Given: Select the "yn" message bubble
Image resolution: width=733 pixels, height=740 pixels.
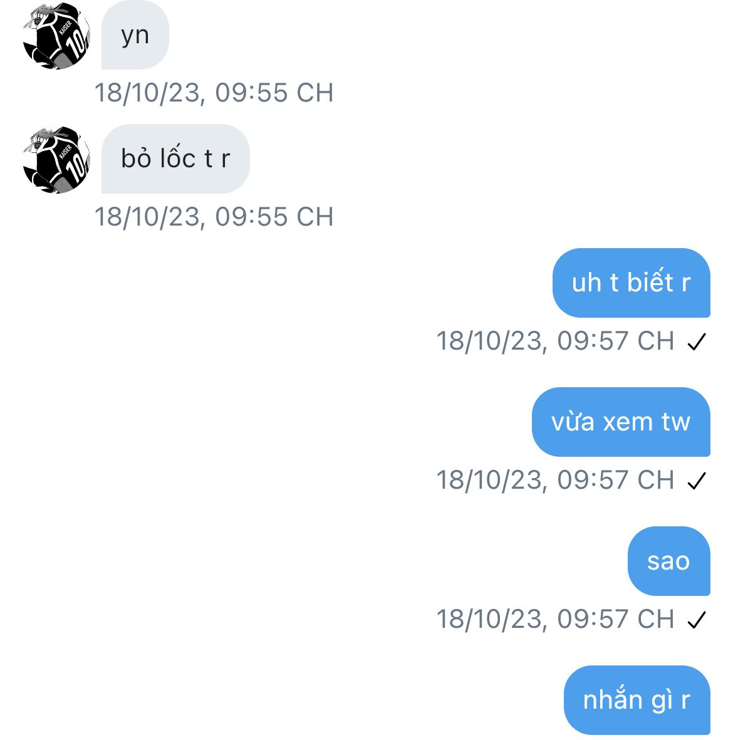Looking at the screenshot, I should coord(135,35).
